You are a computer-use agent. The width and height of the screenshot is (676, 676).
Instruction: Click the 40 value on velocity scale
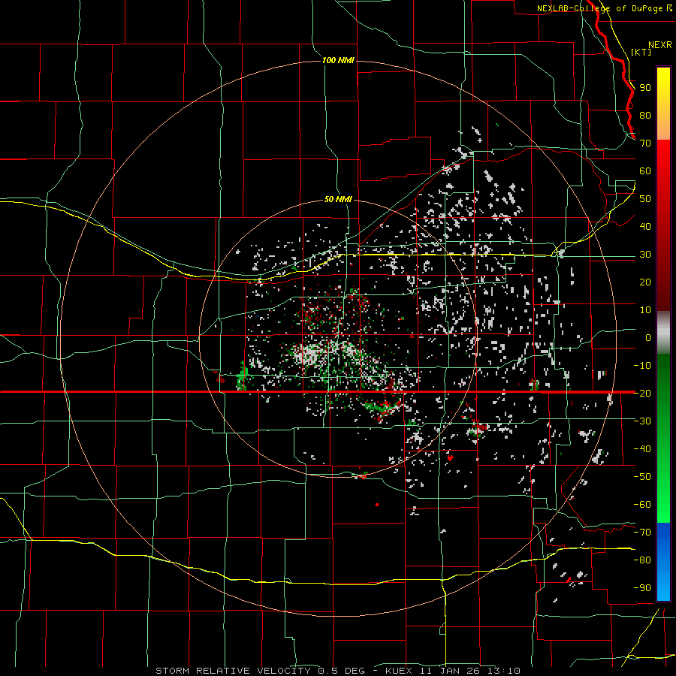pos(645,226)
